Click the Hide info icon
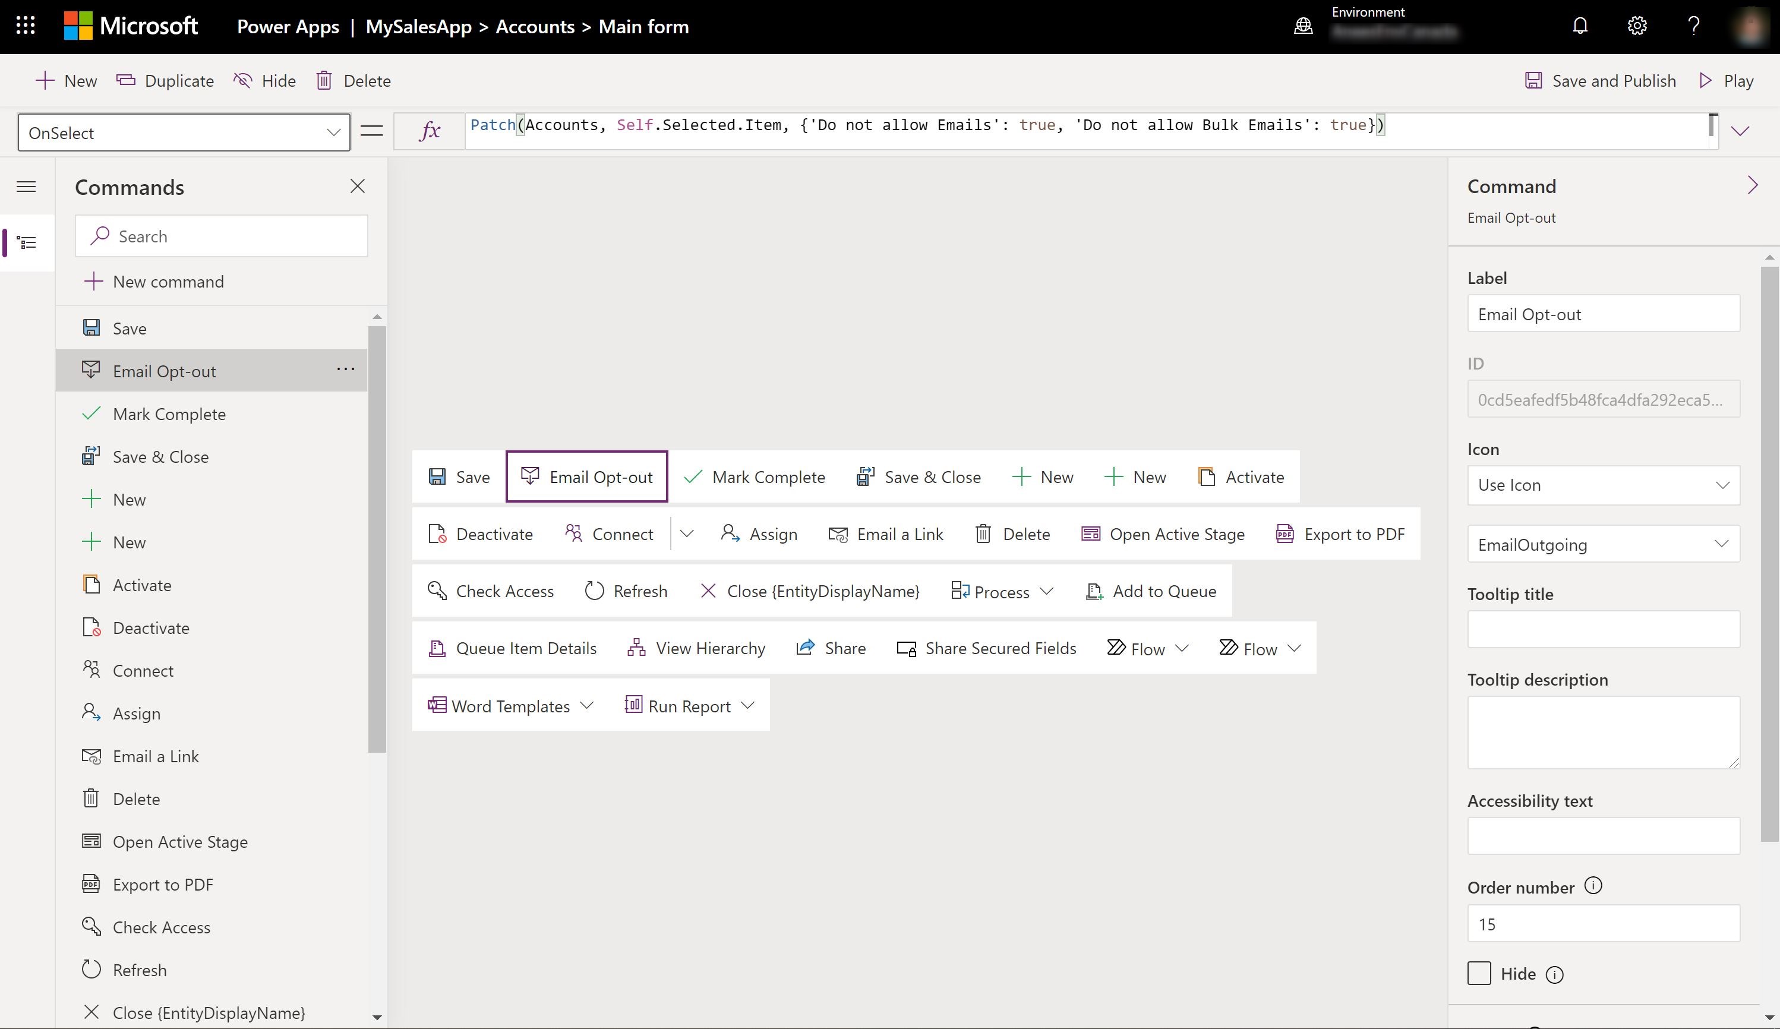Image resolution: width=1780 pixels, height=1029 pixels. [x=1555, y=974]
